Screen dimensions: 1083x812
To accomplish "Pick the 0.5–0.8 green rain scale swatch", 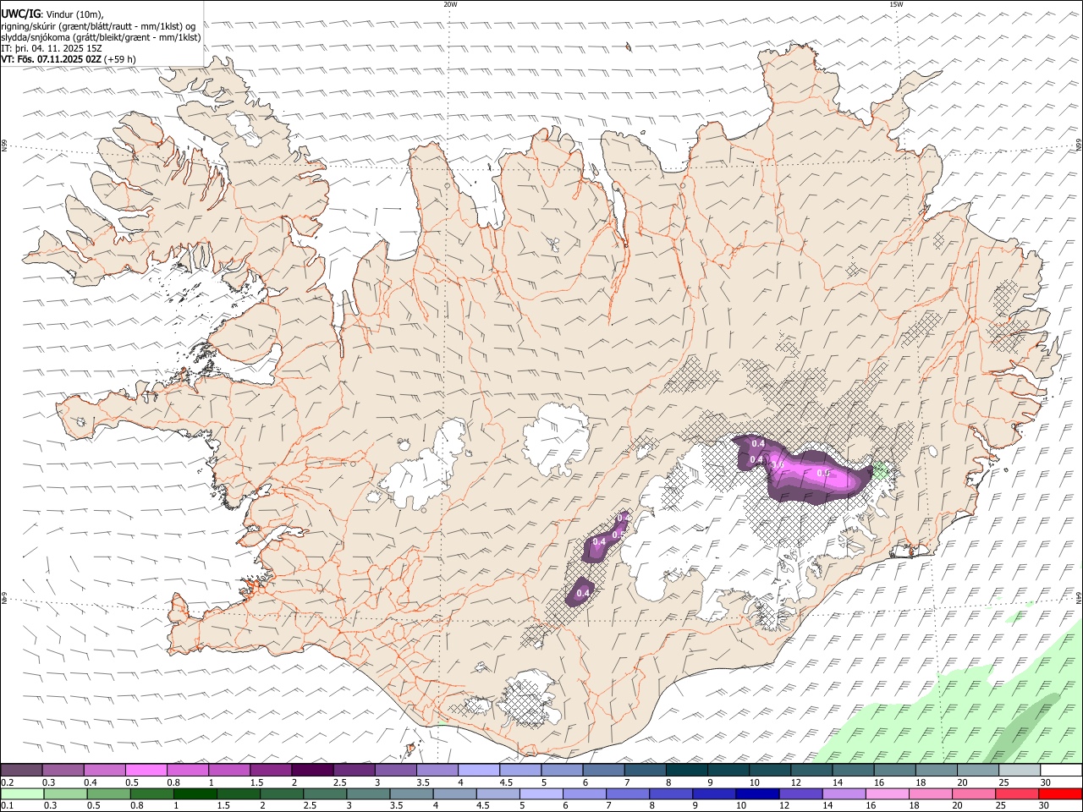I will (107, 793).
